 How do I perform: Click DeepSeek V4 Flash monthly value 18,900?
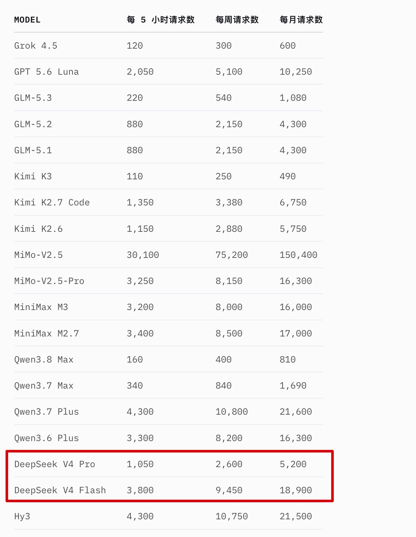(x=296, y=490)
